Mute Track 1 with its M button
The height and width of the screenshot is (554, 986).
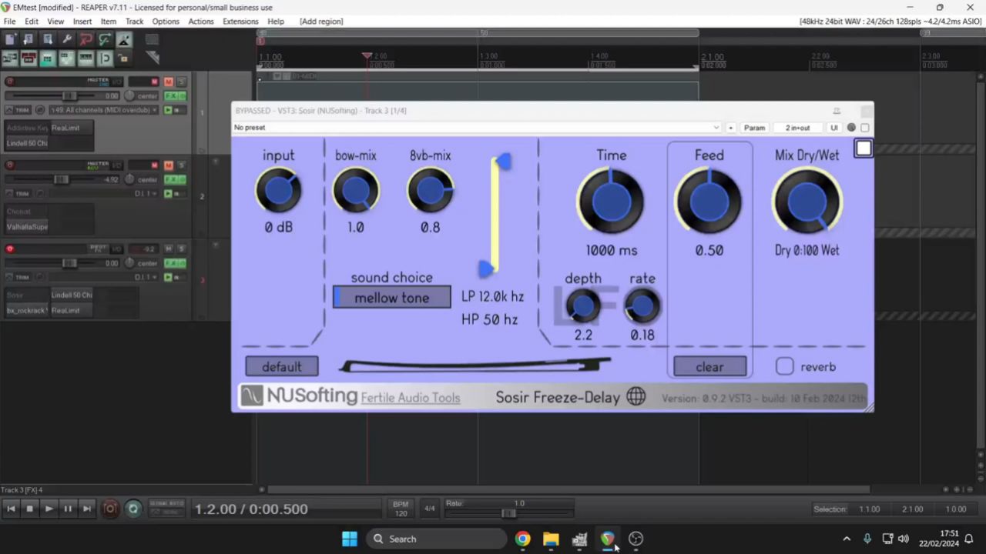click(169, 82)
